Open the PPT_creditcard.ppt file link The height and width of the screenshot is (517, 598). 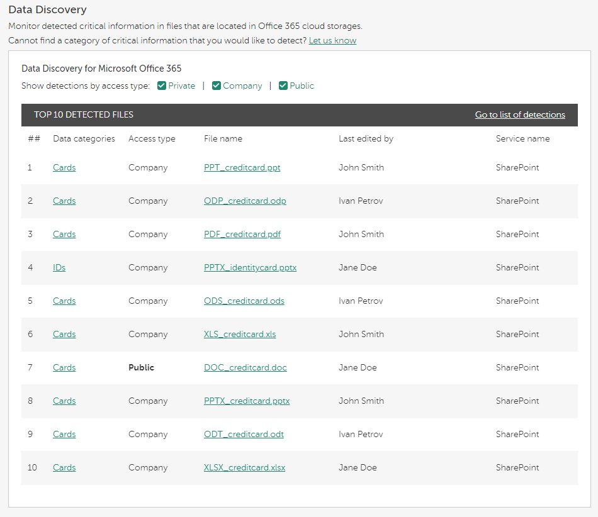(242, 167)
